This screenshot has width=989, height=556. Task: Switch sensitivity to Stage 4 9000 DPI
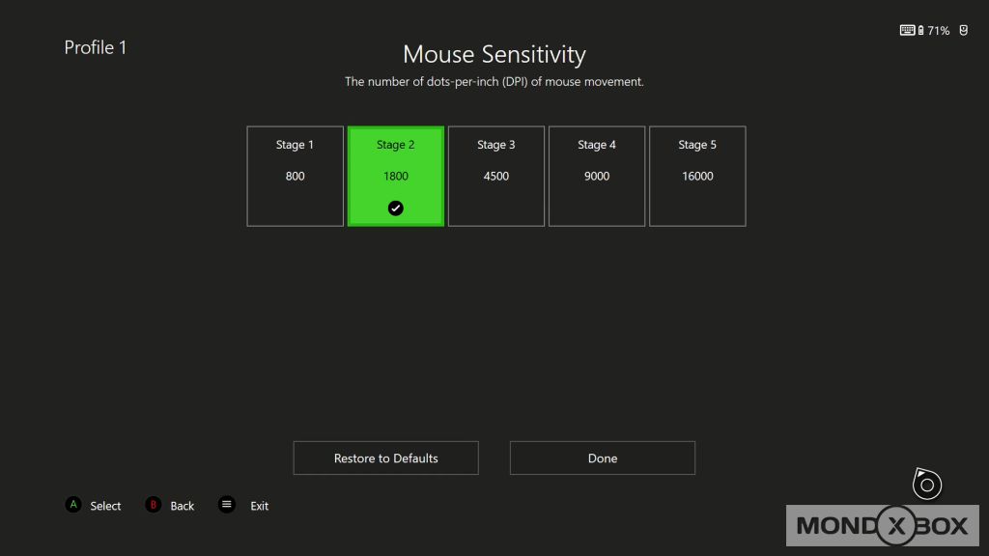point(597,176)
